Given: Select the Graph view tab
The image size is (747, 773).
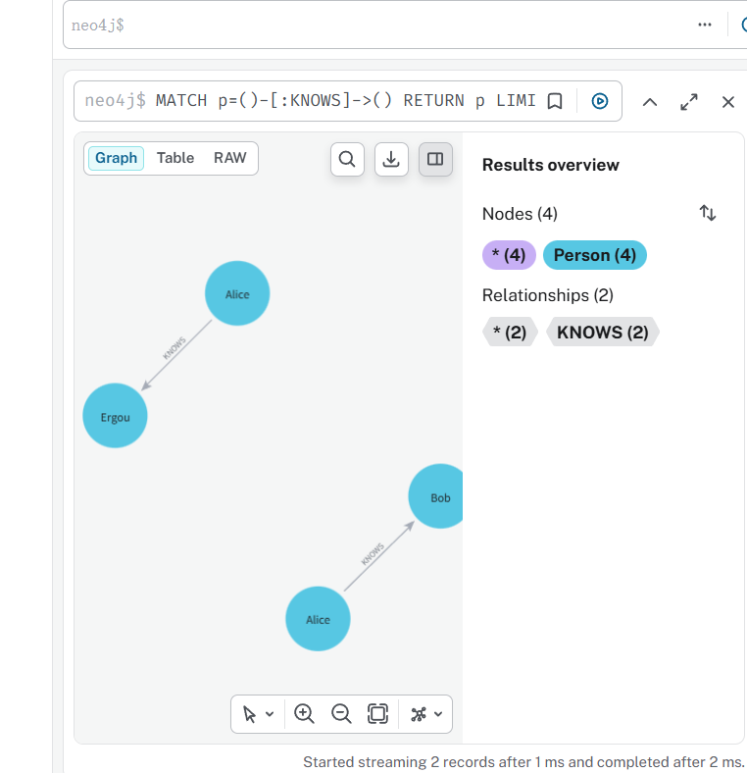Looking at the screenshot, I should click(116, 158).
